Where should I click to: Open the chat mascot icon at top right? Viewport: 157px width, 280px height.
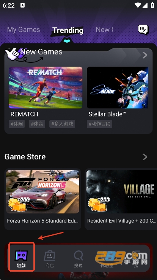143,29
